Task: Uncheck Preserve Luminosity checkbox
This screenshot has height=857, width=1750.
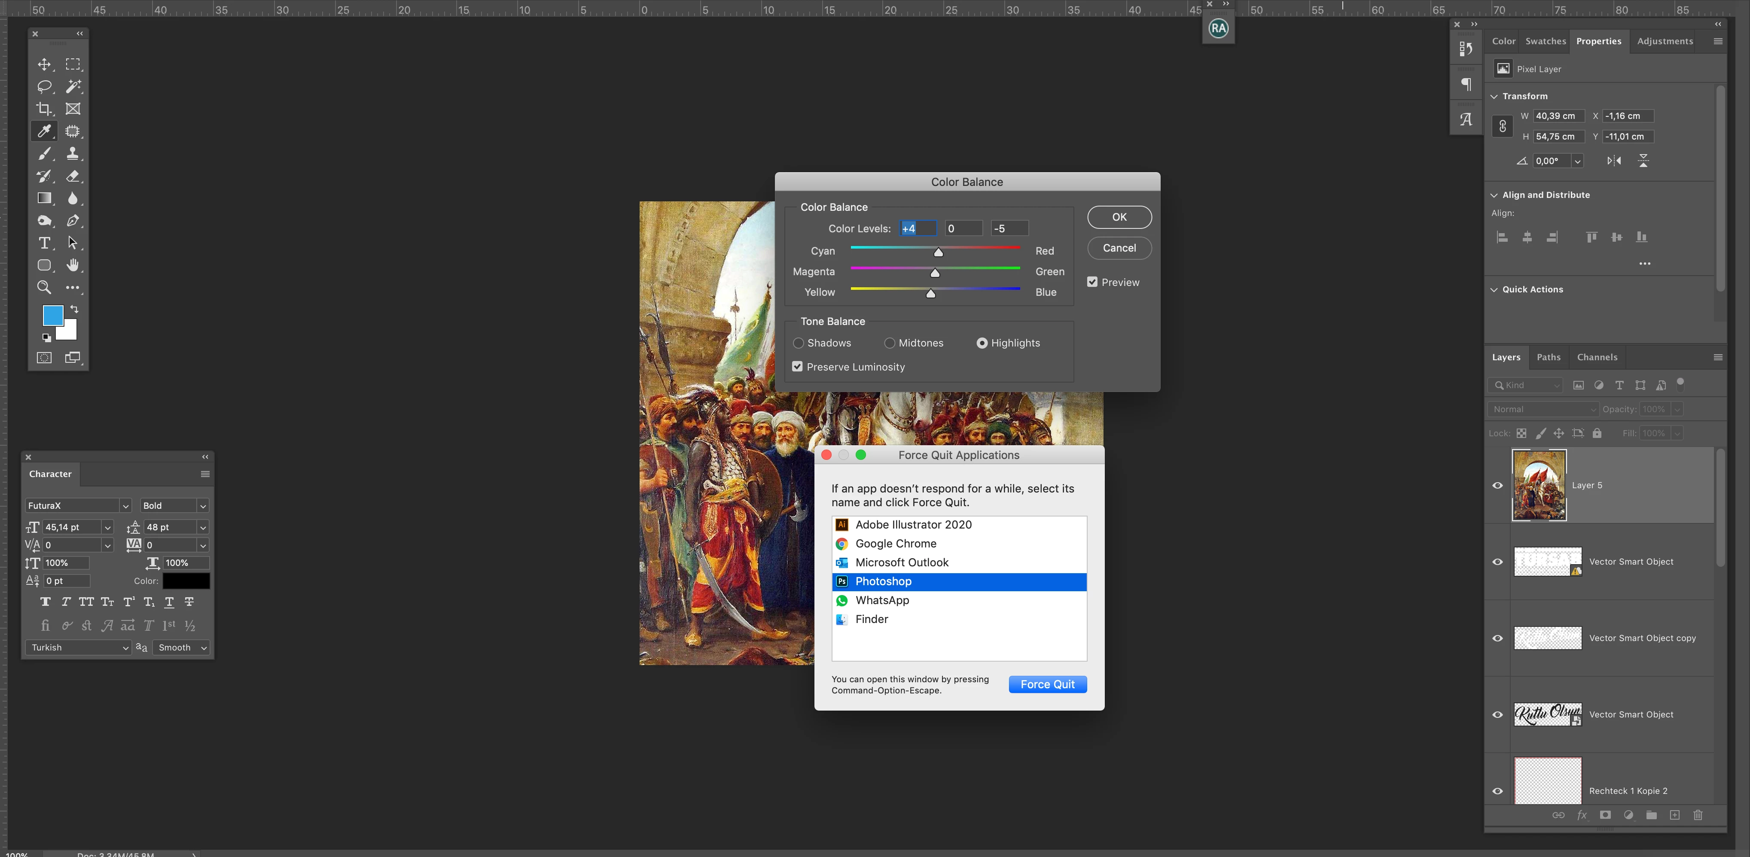Action: point(798,367)
